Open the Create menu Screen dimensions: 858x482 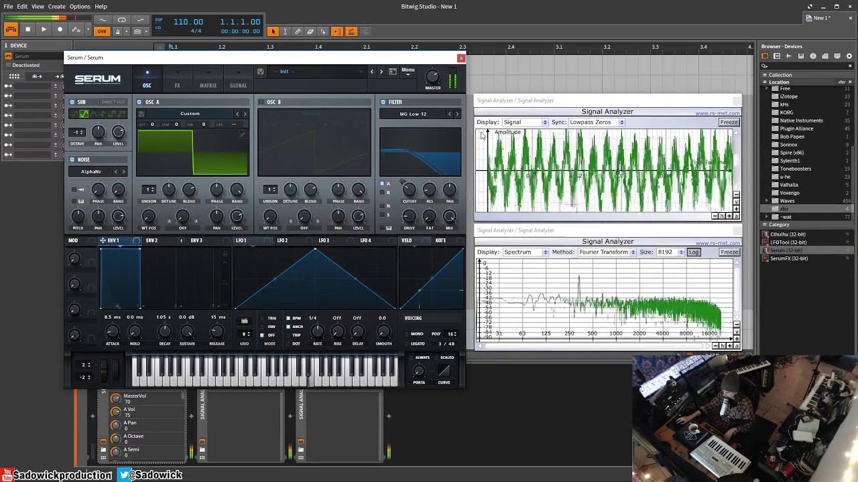point(57,6)
